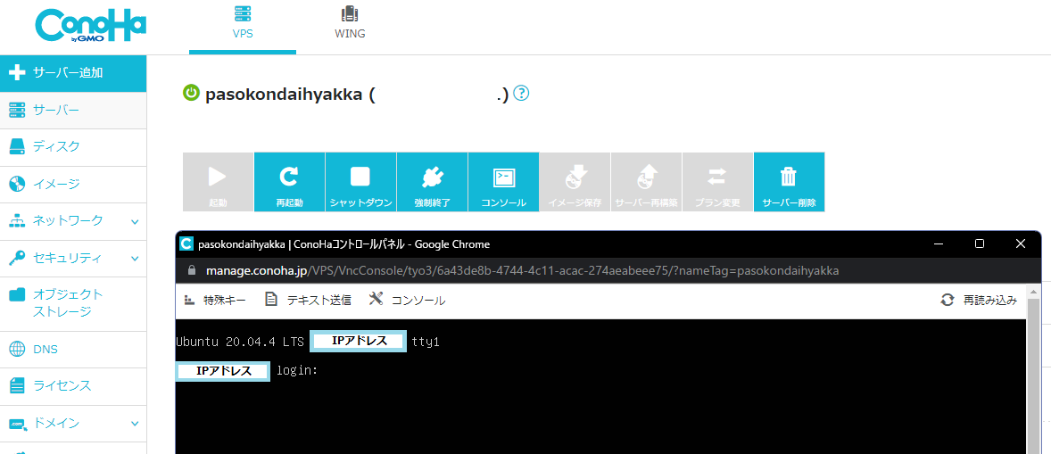Click the help question mark icon

(522, 93)
